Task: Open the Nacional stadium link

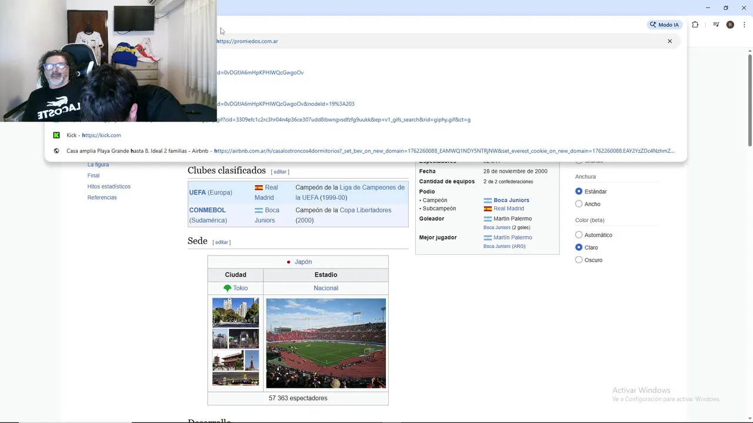Action: click(x=326, y=288)
